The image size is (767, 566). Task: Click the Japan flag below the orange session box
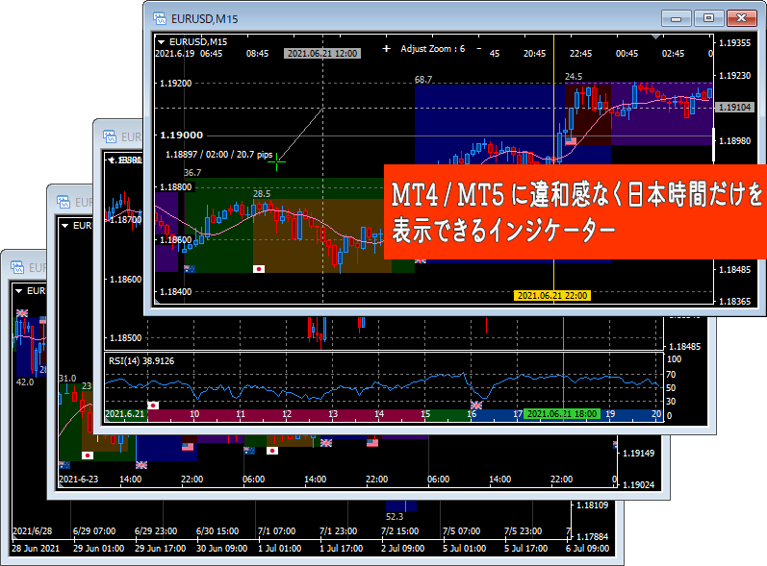click(259, 269)
